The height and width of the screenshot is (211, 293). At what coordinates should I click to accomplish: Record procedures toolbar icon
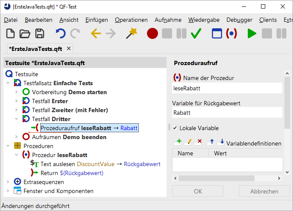231,33
